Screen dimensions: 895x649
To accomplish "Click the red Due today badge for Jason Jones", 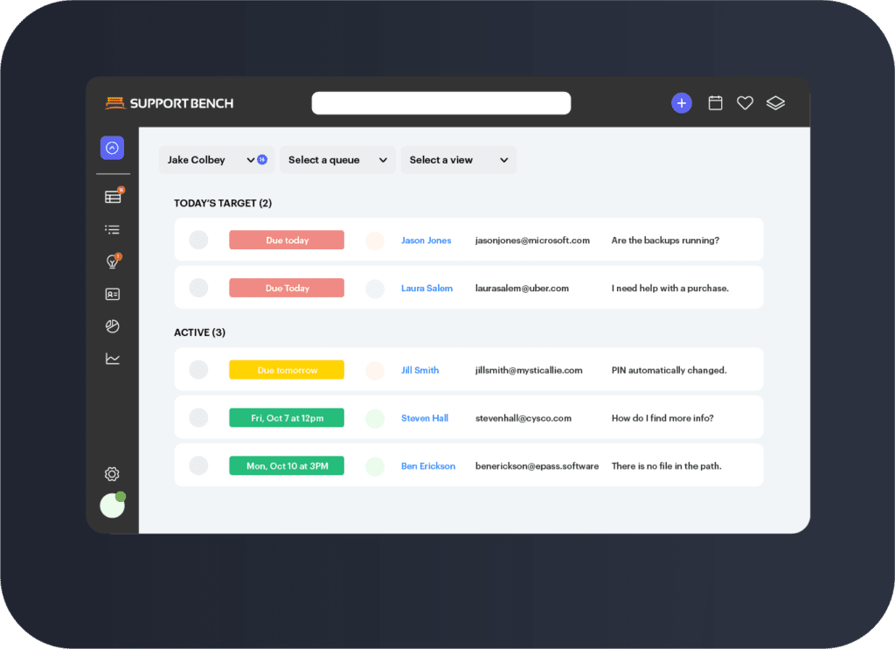I will pyautogui.click(x=287, y=241).
